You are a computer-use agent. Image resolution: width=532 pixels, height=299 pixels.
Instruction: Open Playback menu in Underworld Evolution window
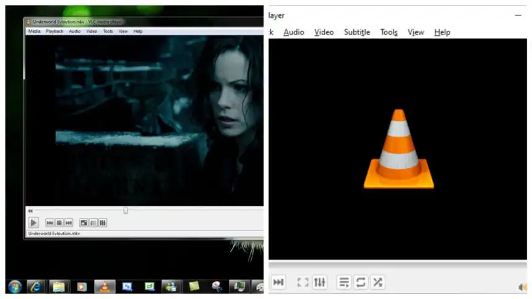54,31
